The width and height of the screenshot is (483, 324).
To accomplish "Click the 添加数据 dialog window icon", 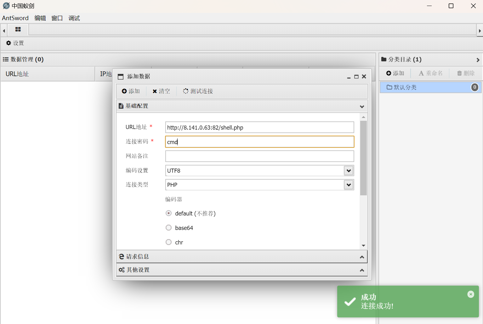I will pos(121,77).
